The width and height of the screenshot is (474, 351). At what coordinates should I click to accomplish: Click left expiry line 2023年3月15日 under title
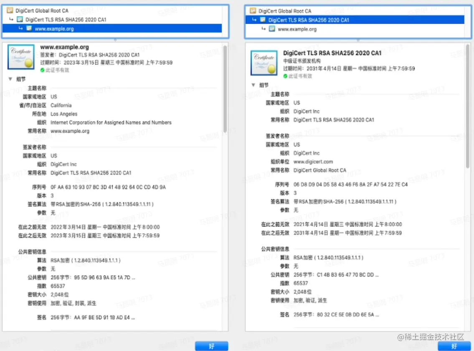pos(106,63)
